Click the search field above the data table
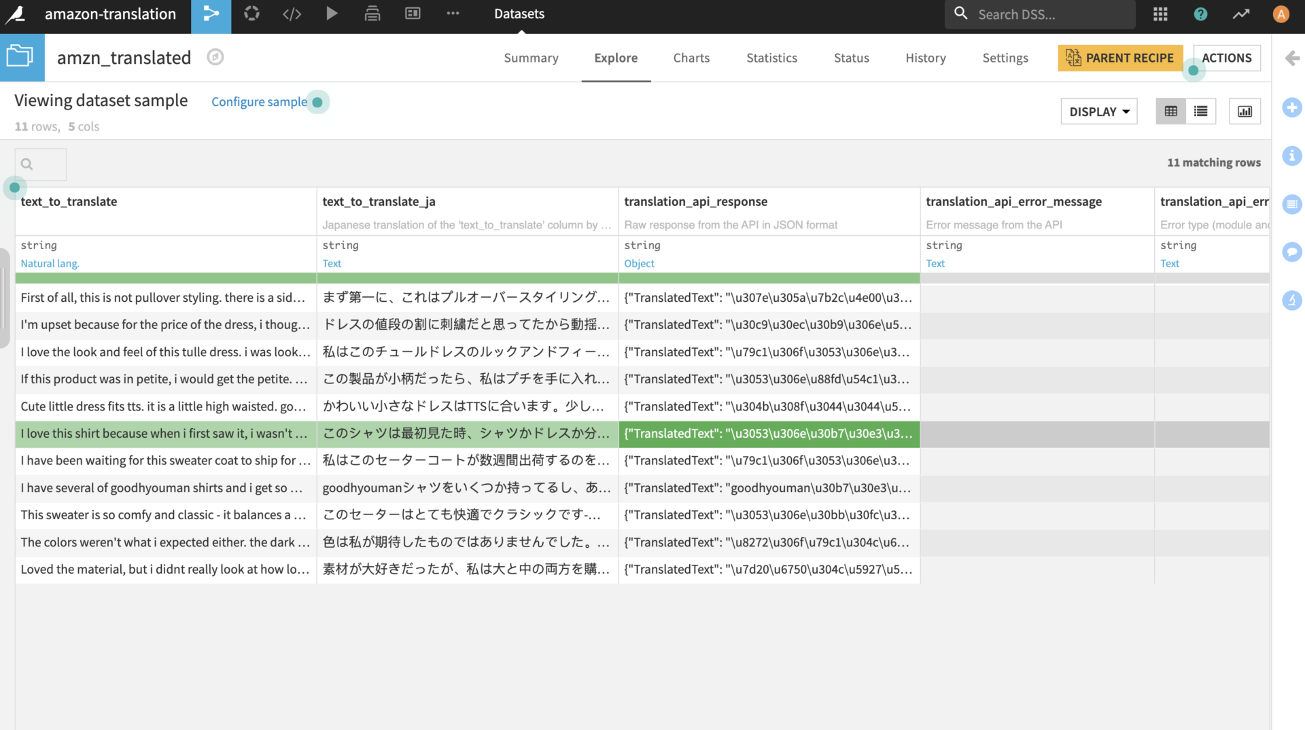Image resolution: width=1305 pixels, height=730 pixels. coord(40,164)
